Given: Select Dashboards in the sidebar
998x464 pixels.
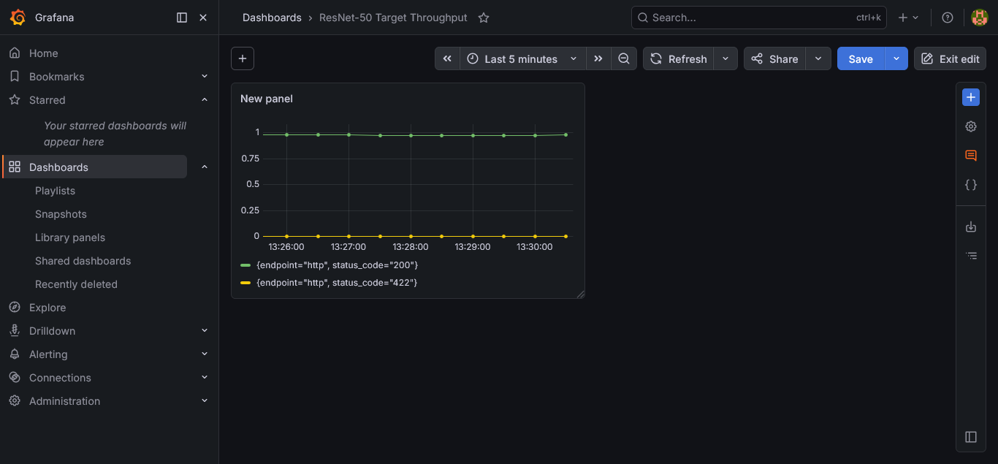Looking at the screenshot, I should click(95, 167).
